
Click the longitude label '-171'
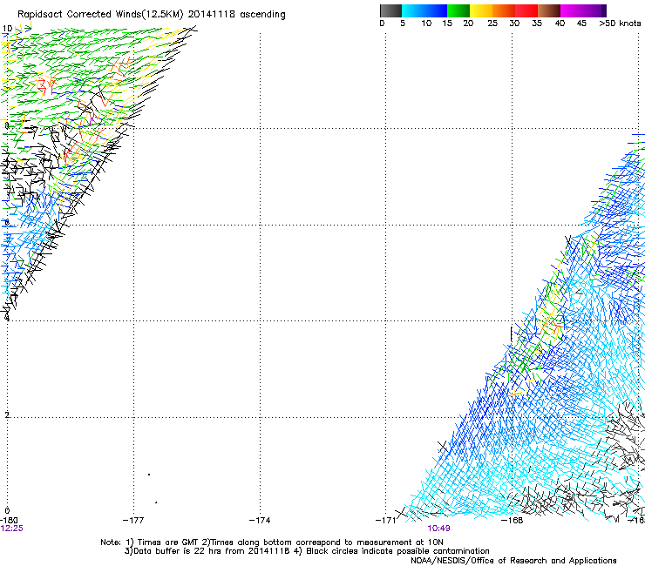[386, 521]
